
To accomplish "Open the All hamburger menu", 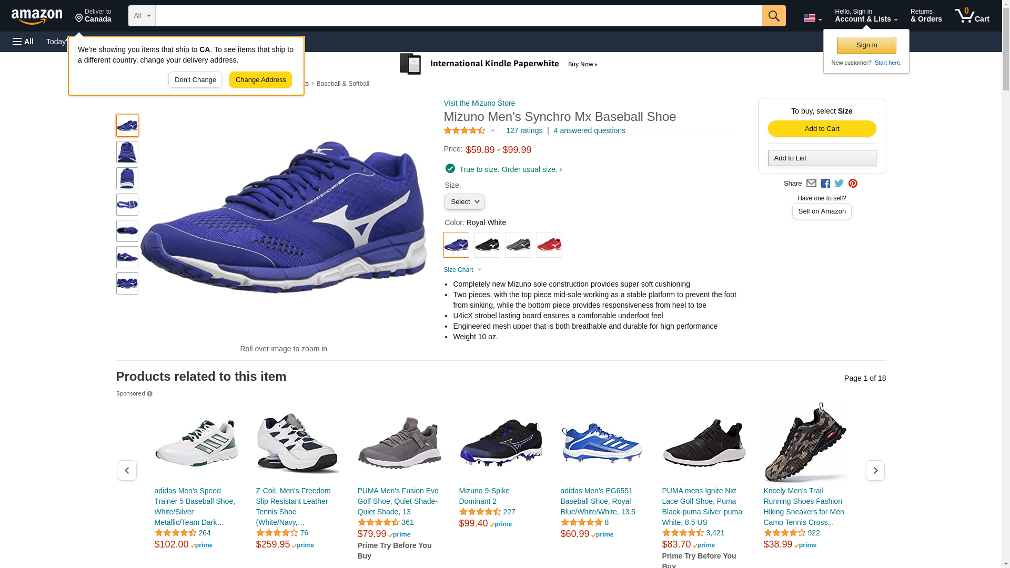I will [x=23, y=42].
